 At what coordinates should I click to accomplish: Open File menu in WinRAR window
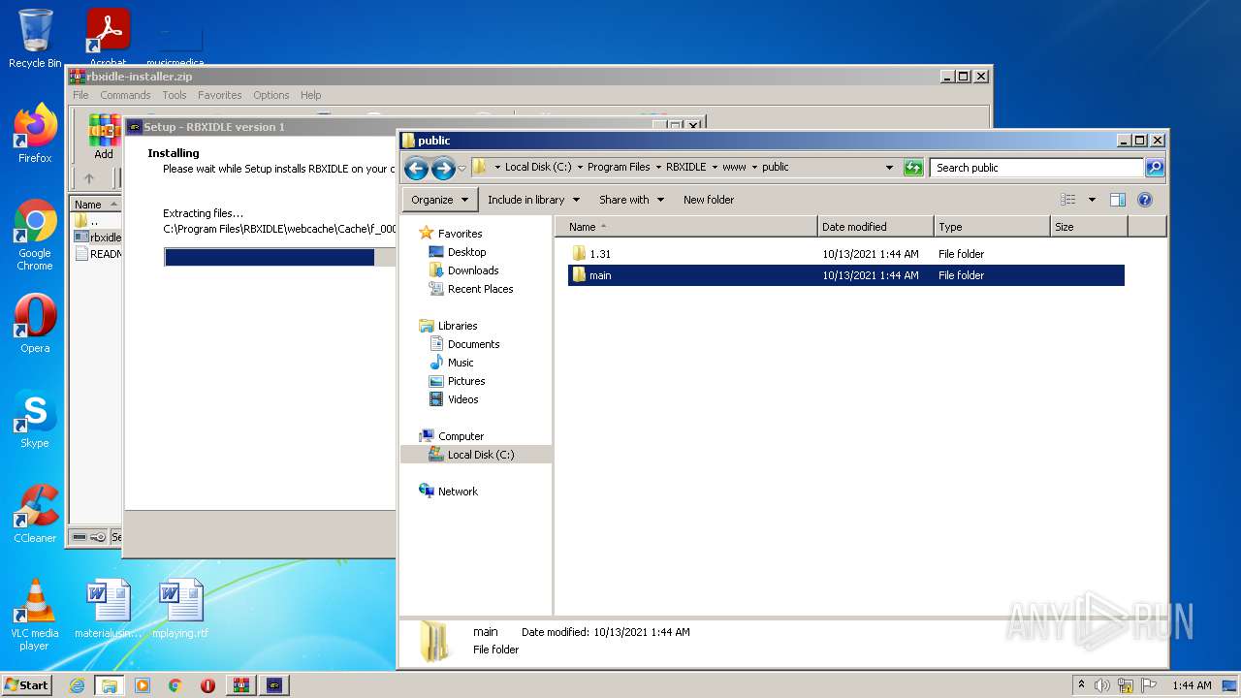point(80,95)
